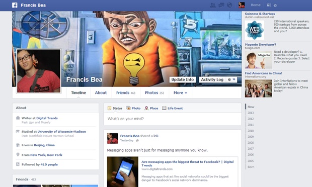Click the home icon beside Lives in

(x=18, y=145)
